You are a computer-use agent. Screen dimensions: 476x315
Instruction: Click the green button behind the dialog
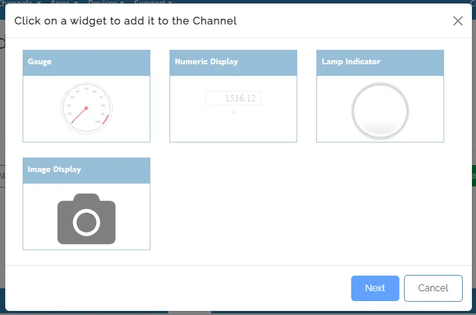pyautogui.click(x=474, y=176)
